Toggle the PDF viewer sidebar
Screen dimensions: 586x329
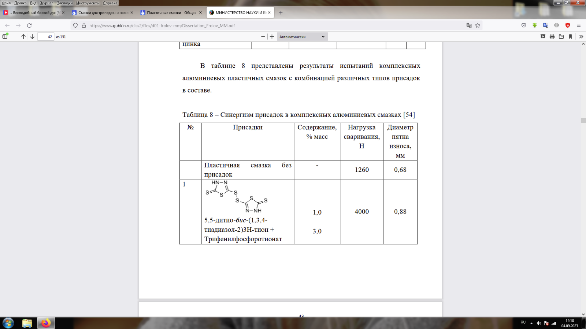(x=5, y=37)
